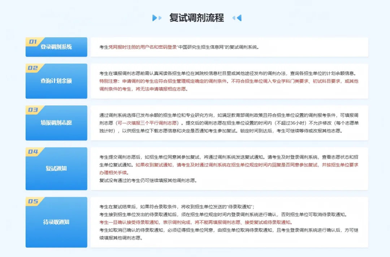Click the yellow 03 number badge
Screen dimensions: 390x257
point(33,110)
